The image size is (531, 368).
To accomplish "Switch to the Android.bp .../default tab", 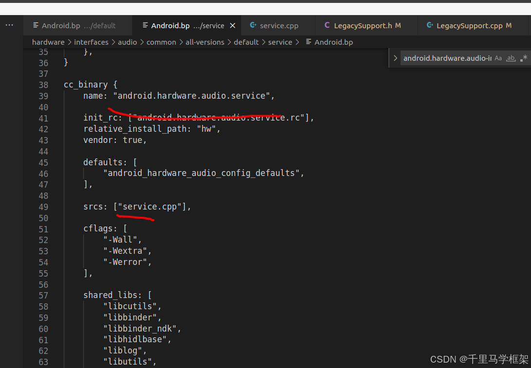I will [77, 25].
